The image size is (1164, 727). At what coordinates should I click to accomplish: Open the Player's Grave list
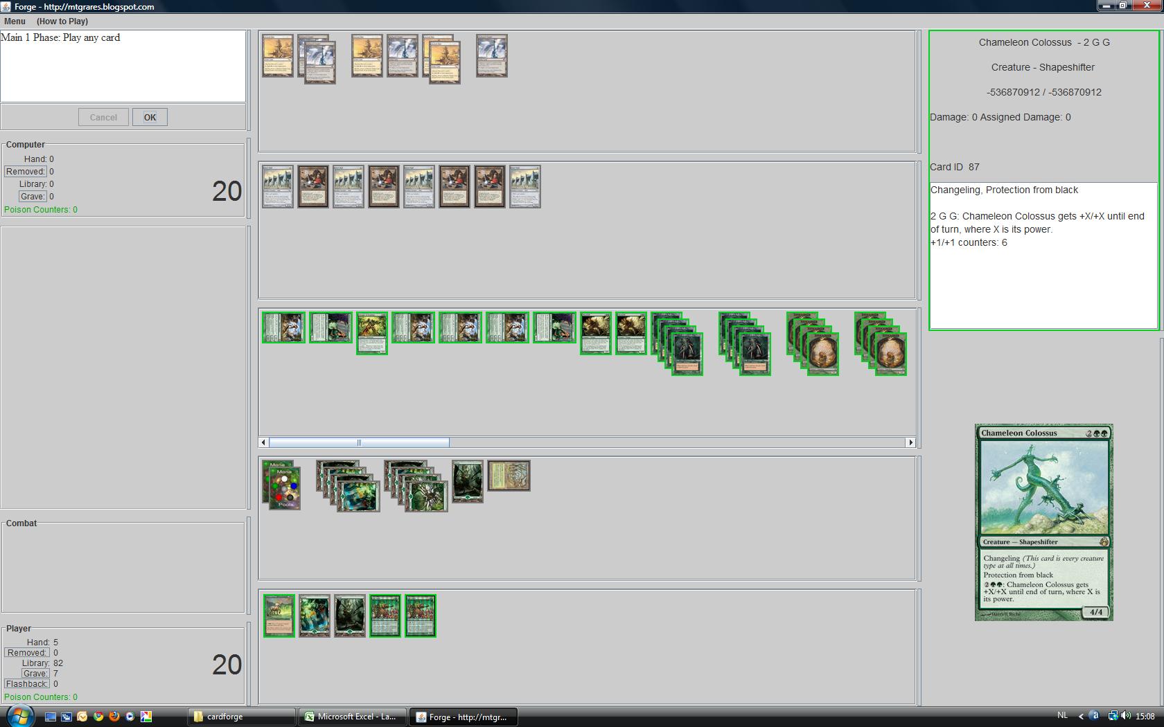click(35, 674)
